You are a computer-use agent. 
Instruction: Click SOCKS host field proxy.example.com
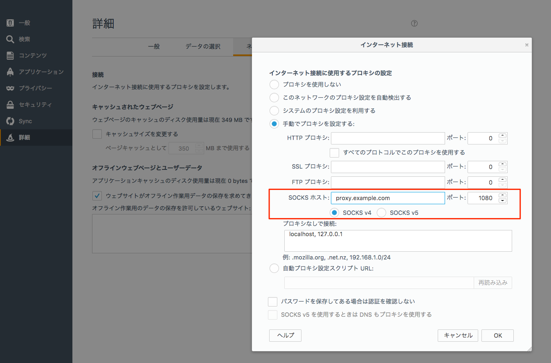tap(388, 198)
